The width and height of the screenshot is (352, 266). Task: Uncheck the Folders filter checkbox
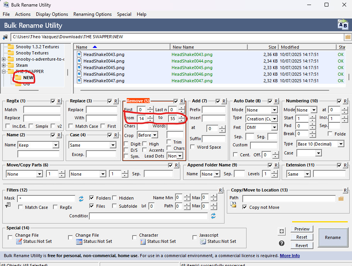92,198
